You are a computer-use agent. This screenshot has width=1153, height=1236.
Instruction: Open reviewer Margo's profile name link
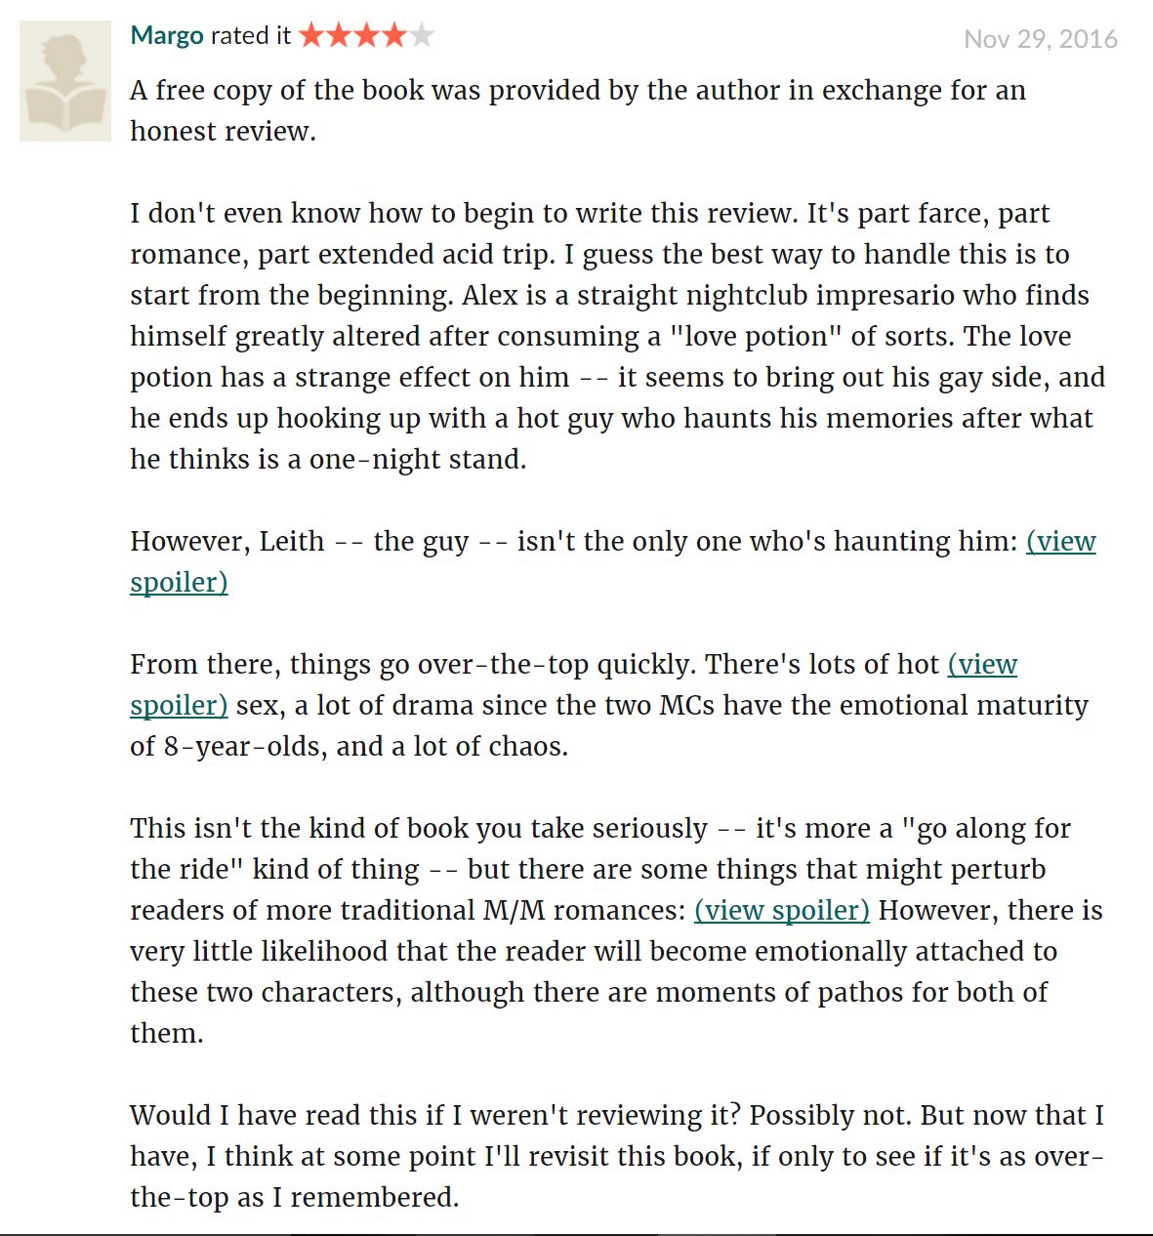(167, 36)
